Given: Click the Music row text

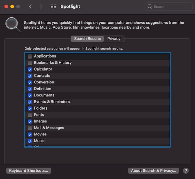Looking at the screenshot, I should (x=39, y=141).
